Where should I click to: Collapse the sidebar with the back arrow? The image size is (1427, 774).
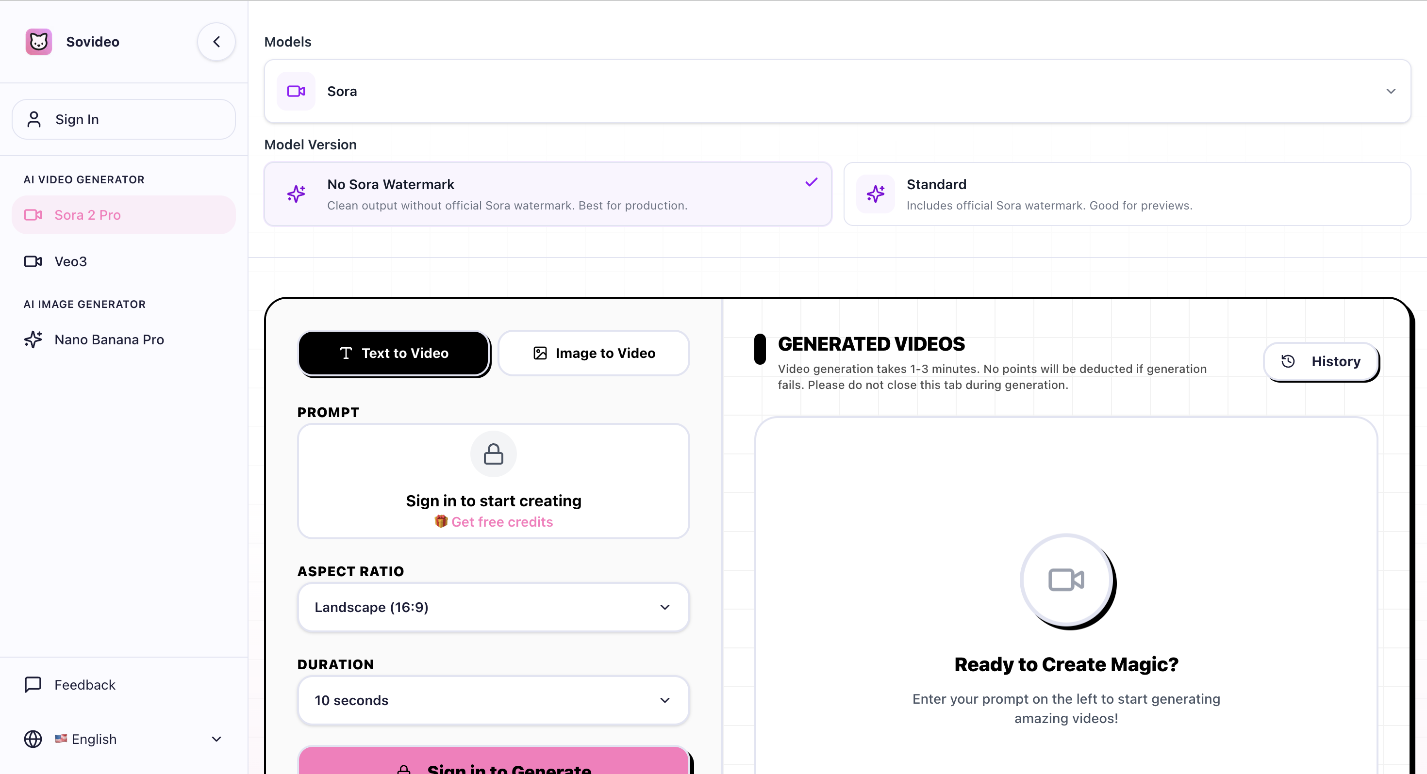click(x=216, y=42)
